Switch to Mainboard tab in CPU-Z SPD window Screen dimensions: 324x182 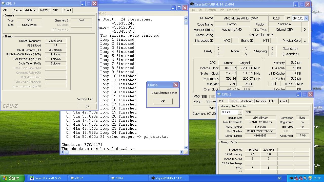pos(247,101)
